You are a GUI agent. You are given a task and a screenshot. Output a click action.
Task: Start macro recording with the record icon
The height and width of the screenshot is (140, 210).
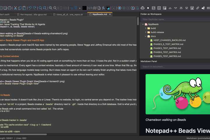click(x=120, y=8)
